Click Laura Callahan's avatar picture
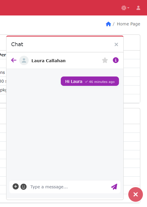 click(24, 60)
